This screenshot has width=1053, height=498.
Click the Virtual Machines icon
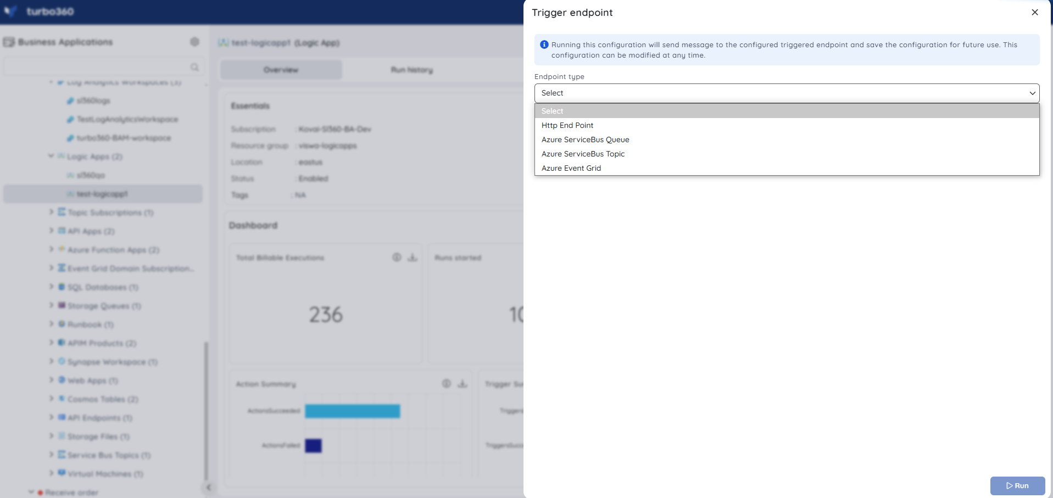click(x=62, y=473)
